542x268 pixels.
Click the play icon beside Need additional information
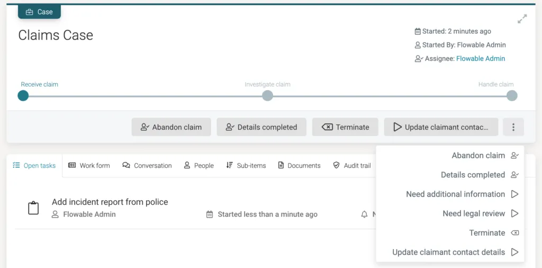pos(514,194)
